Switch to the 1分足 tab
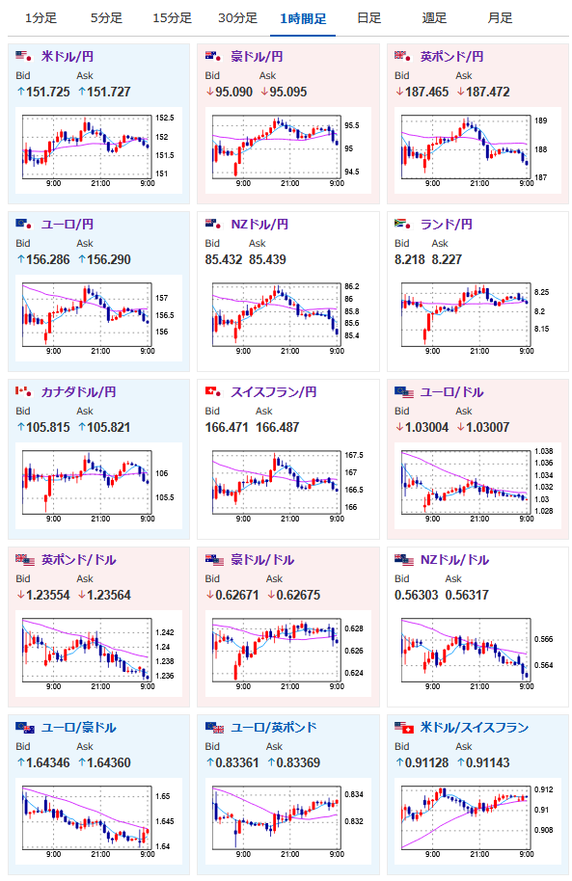572x881 pixels. (x=41, y=18)
